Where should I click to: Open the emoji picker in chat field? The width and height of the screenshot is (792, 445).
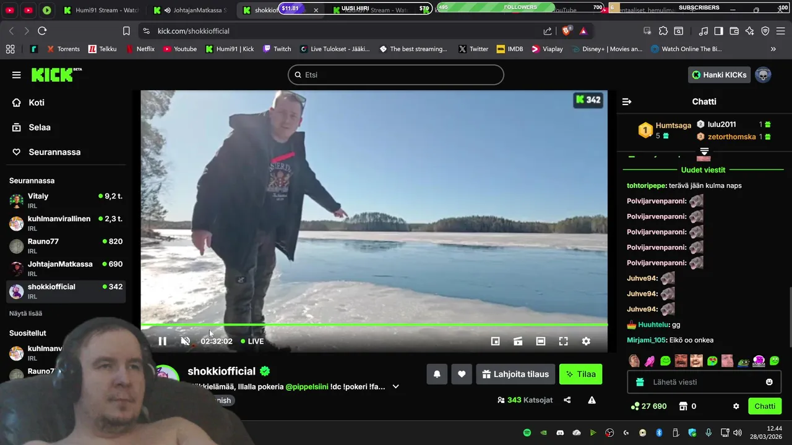[x=769, y=382]
